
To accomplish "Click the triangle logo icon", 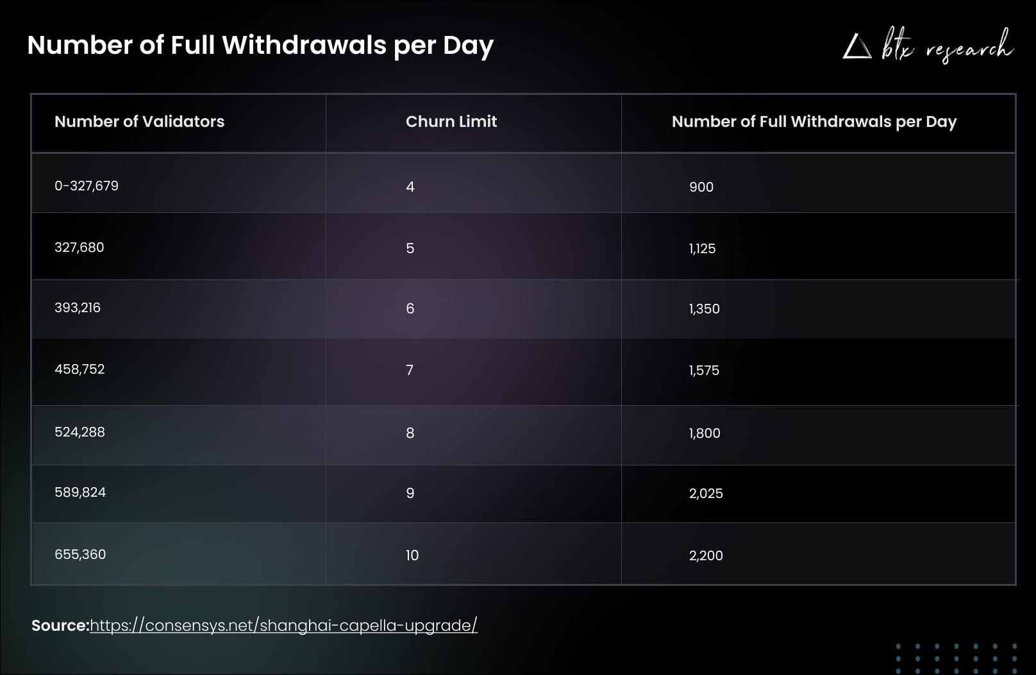I will [x=856, y=47].
